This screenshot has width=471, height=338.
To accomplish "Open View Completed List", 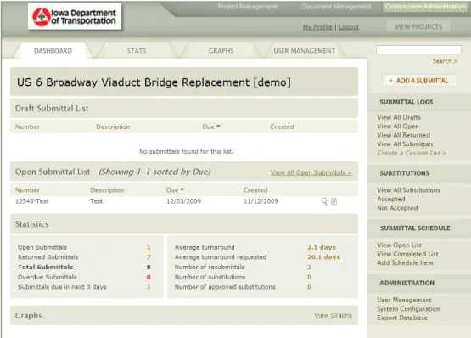I will tap(407, 254).
